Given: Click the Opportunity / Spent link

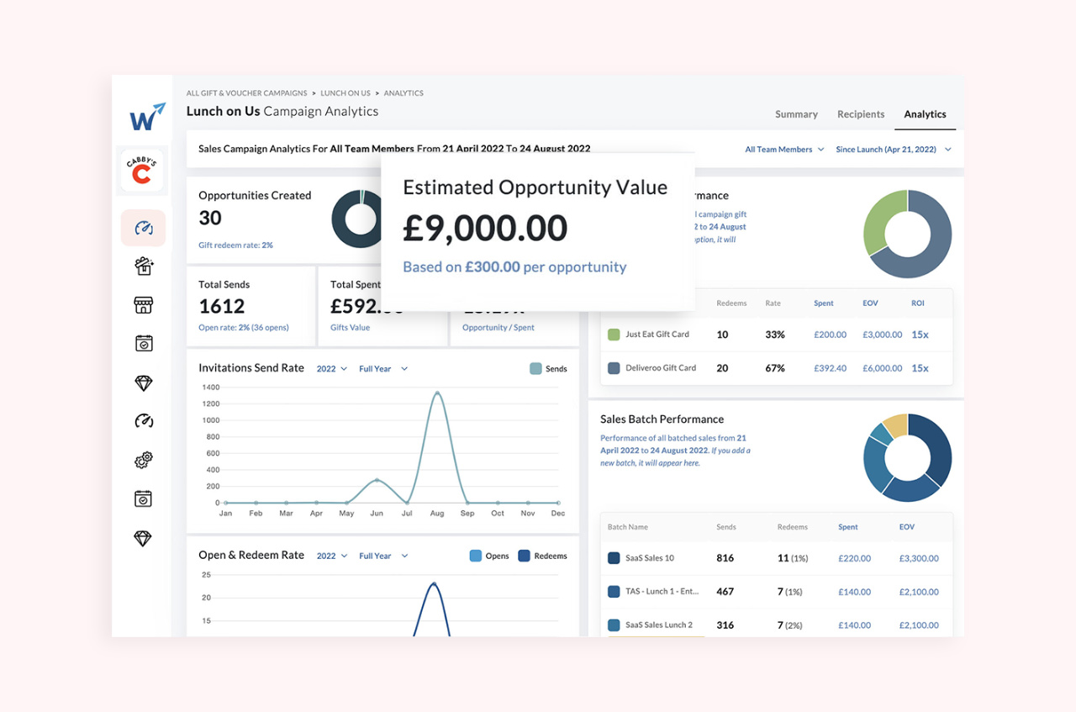Looking at the screenshot, I should click(x=498, y=327).
